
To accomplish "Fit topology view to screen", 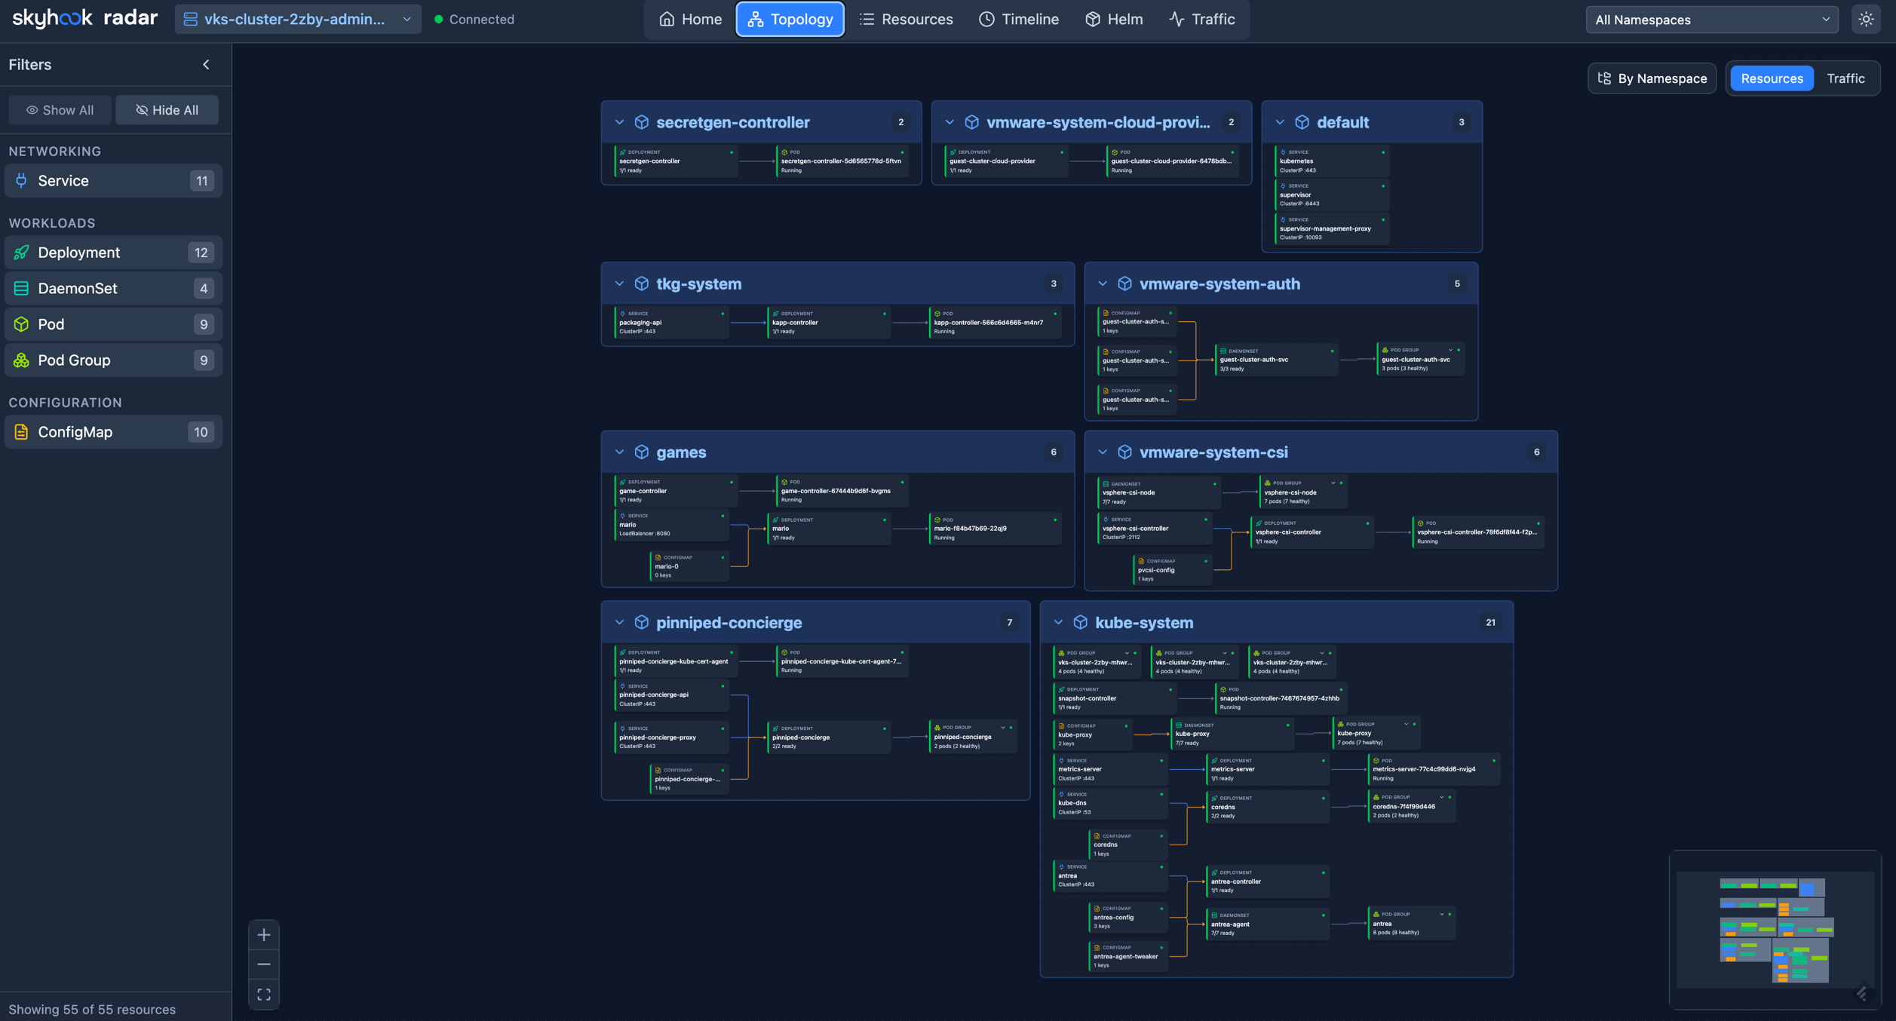I will tap(263, 995).
